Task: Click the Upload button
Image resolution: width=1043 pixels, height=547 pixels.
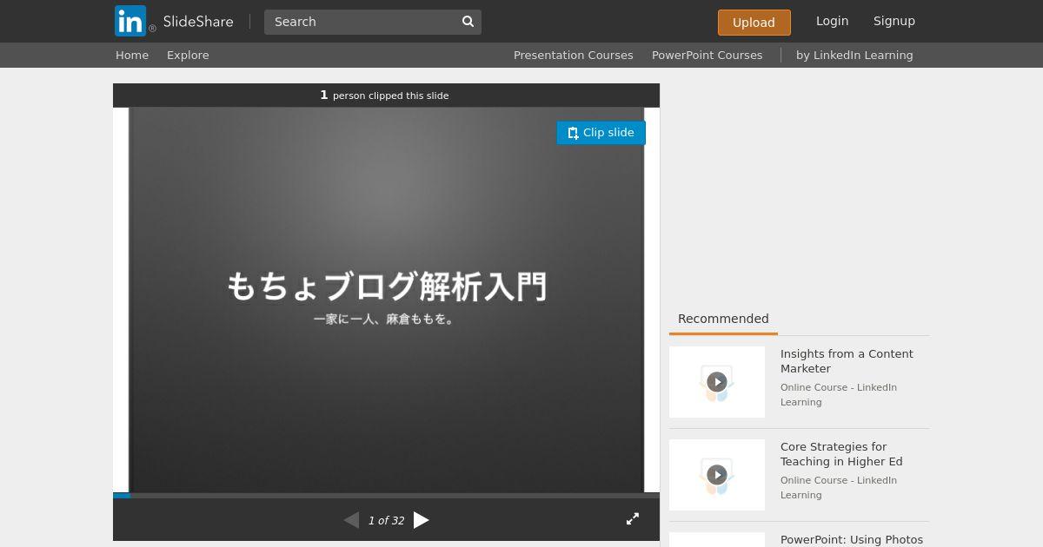Action: tap(754, 23)
